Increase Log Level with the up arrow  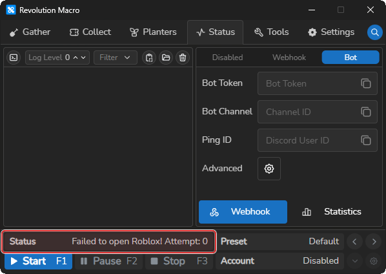(x=76, y=58)
